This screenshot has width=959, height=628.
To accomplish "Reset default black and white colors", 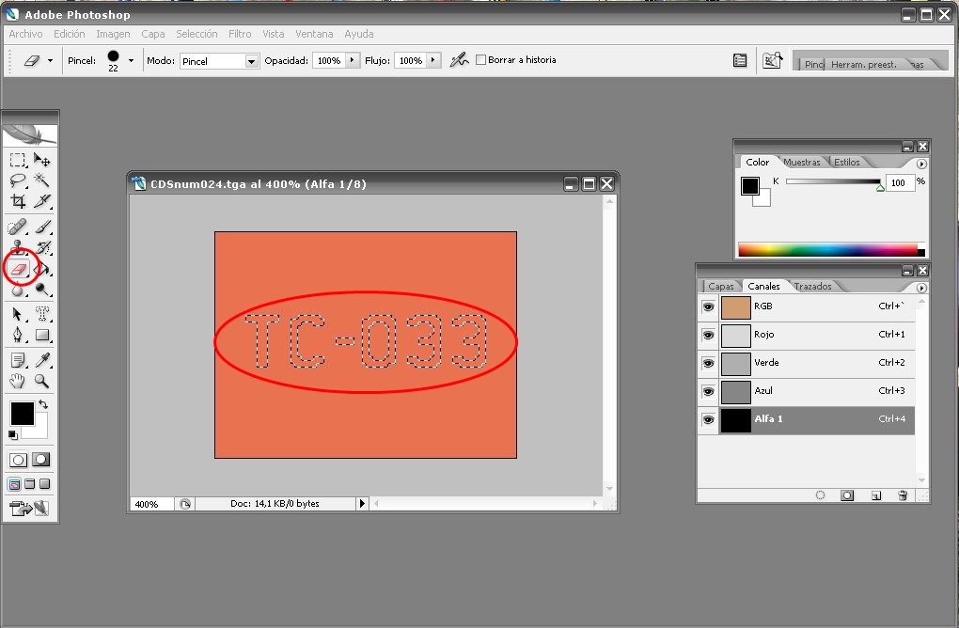I will [13, 434].
